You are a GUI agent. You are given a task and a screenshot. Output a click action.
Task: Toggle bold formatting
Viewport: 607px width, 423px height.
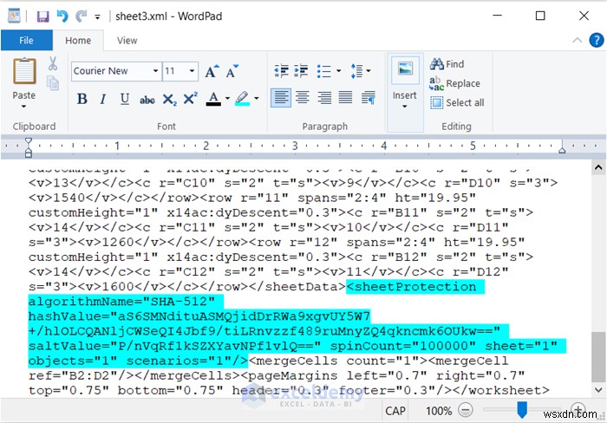pos(82,99)
